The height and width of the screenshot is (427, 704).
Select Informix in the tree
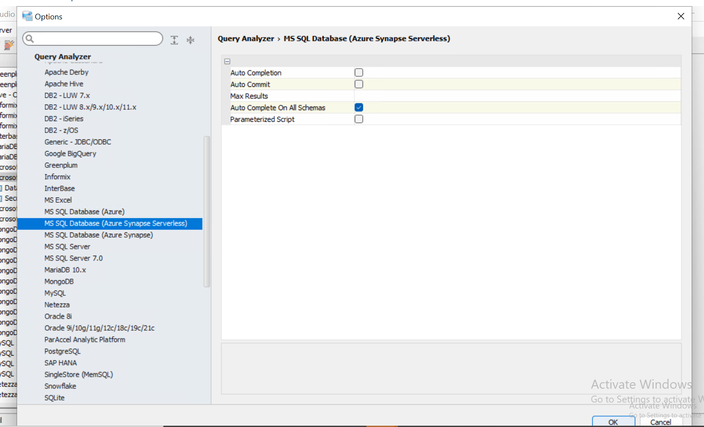click(58, 177)
